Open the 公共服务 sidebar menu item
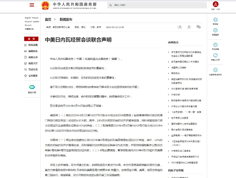The width and height of the screenshot is (236, 178). pos(33,76)
